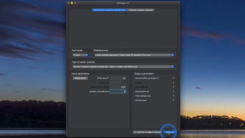Viewport: 245px width, 138px height.
Task: Open the Protocol of power analyses tab
Action: coord(140,10)
